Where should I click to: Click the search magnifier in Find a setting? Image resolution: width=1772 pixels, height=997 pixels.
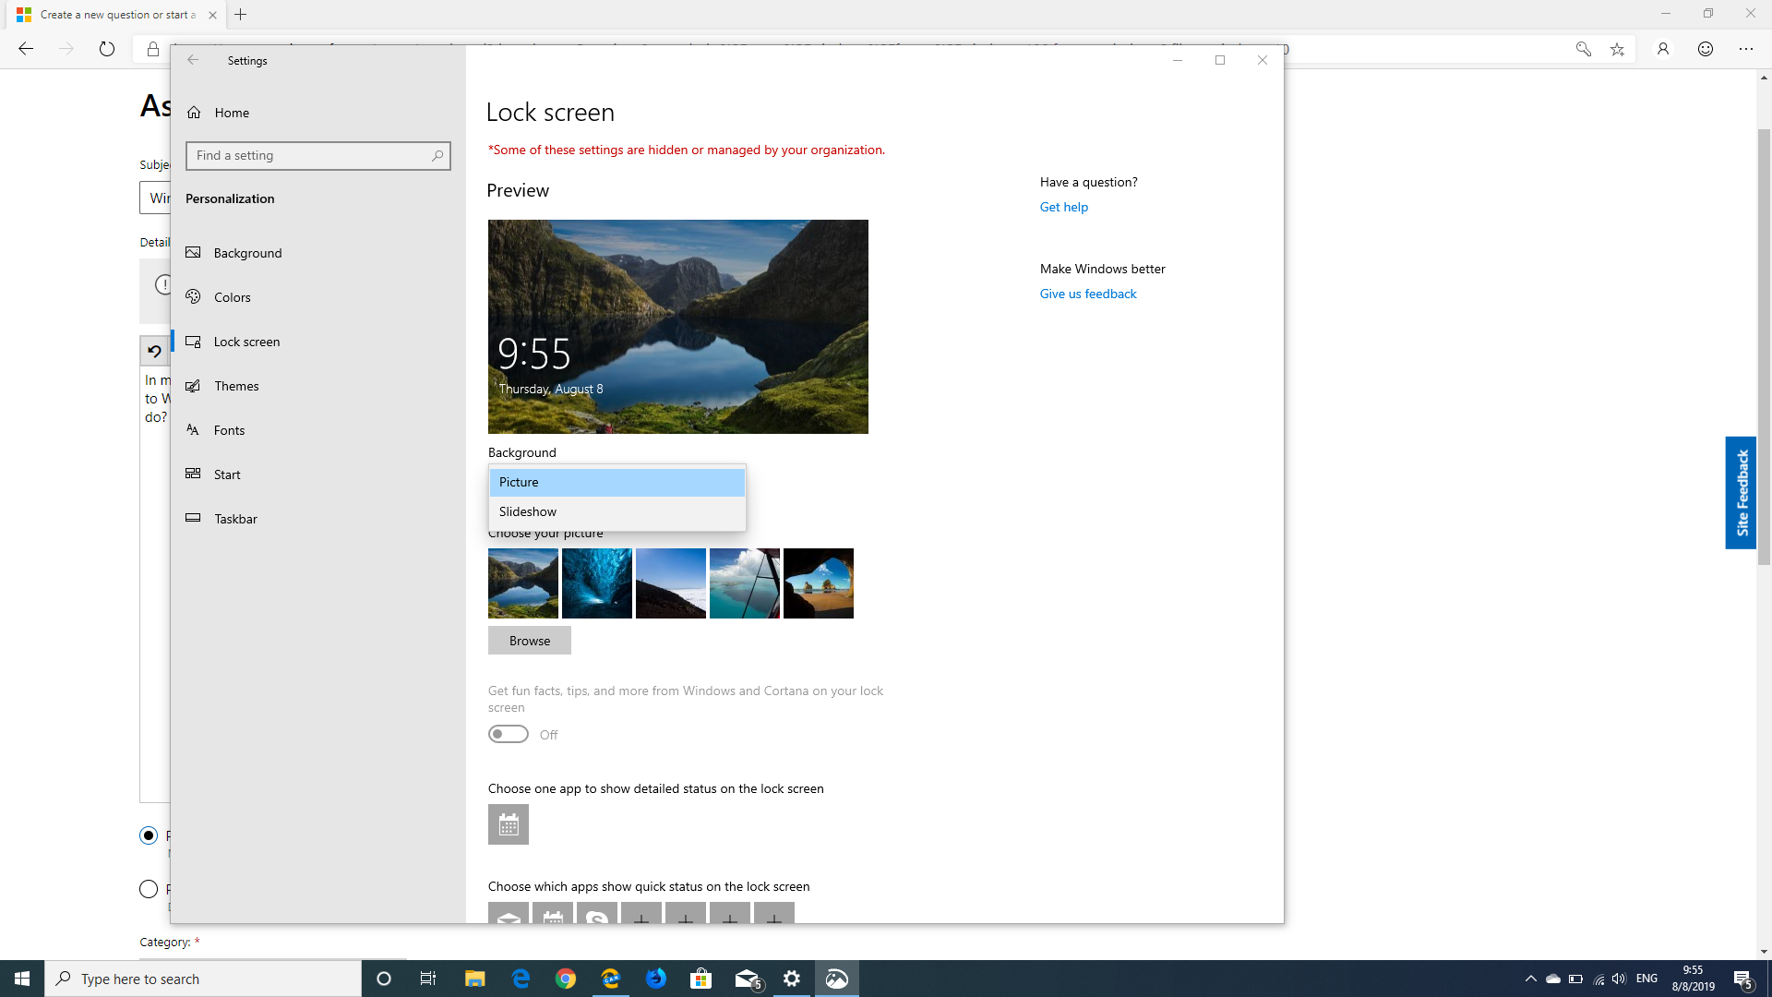pyautogui.click(x=437, y=156)
